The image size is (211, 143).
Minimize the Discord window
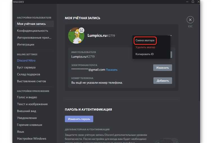(187, 2)
